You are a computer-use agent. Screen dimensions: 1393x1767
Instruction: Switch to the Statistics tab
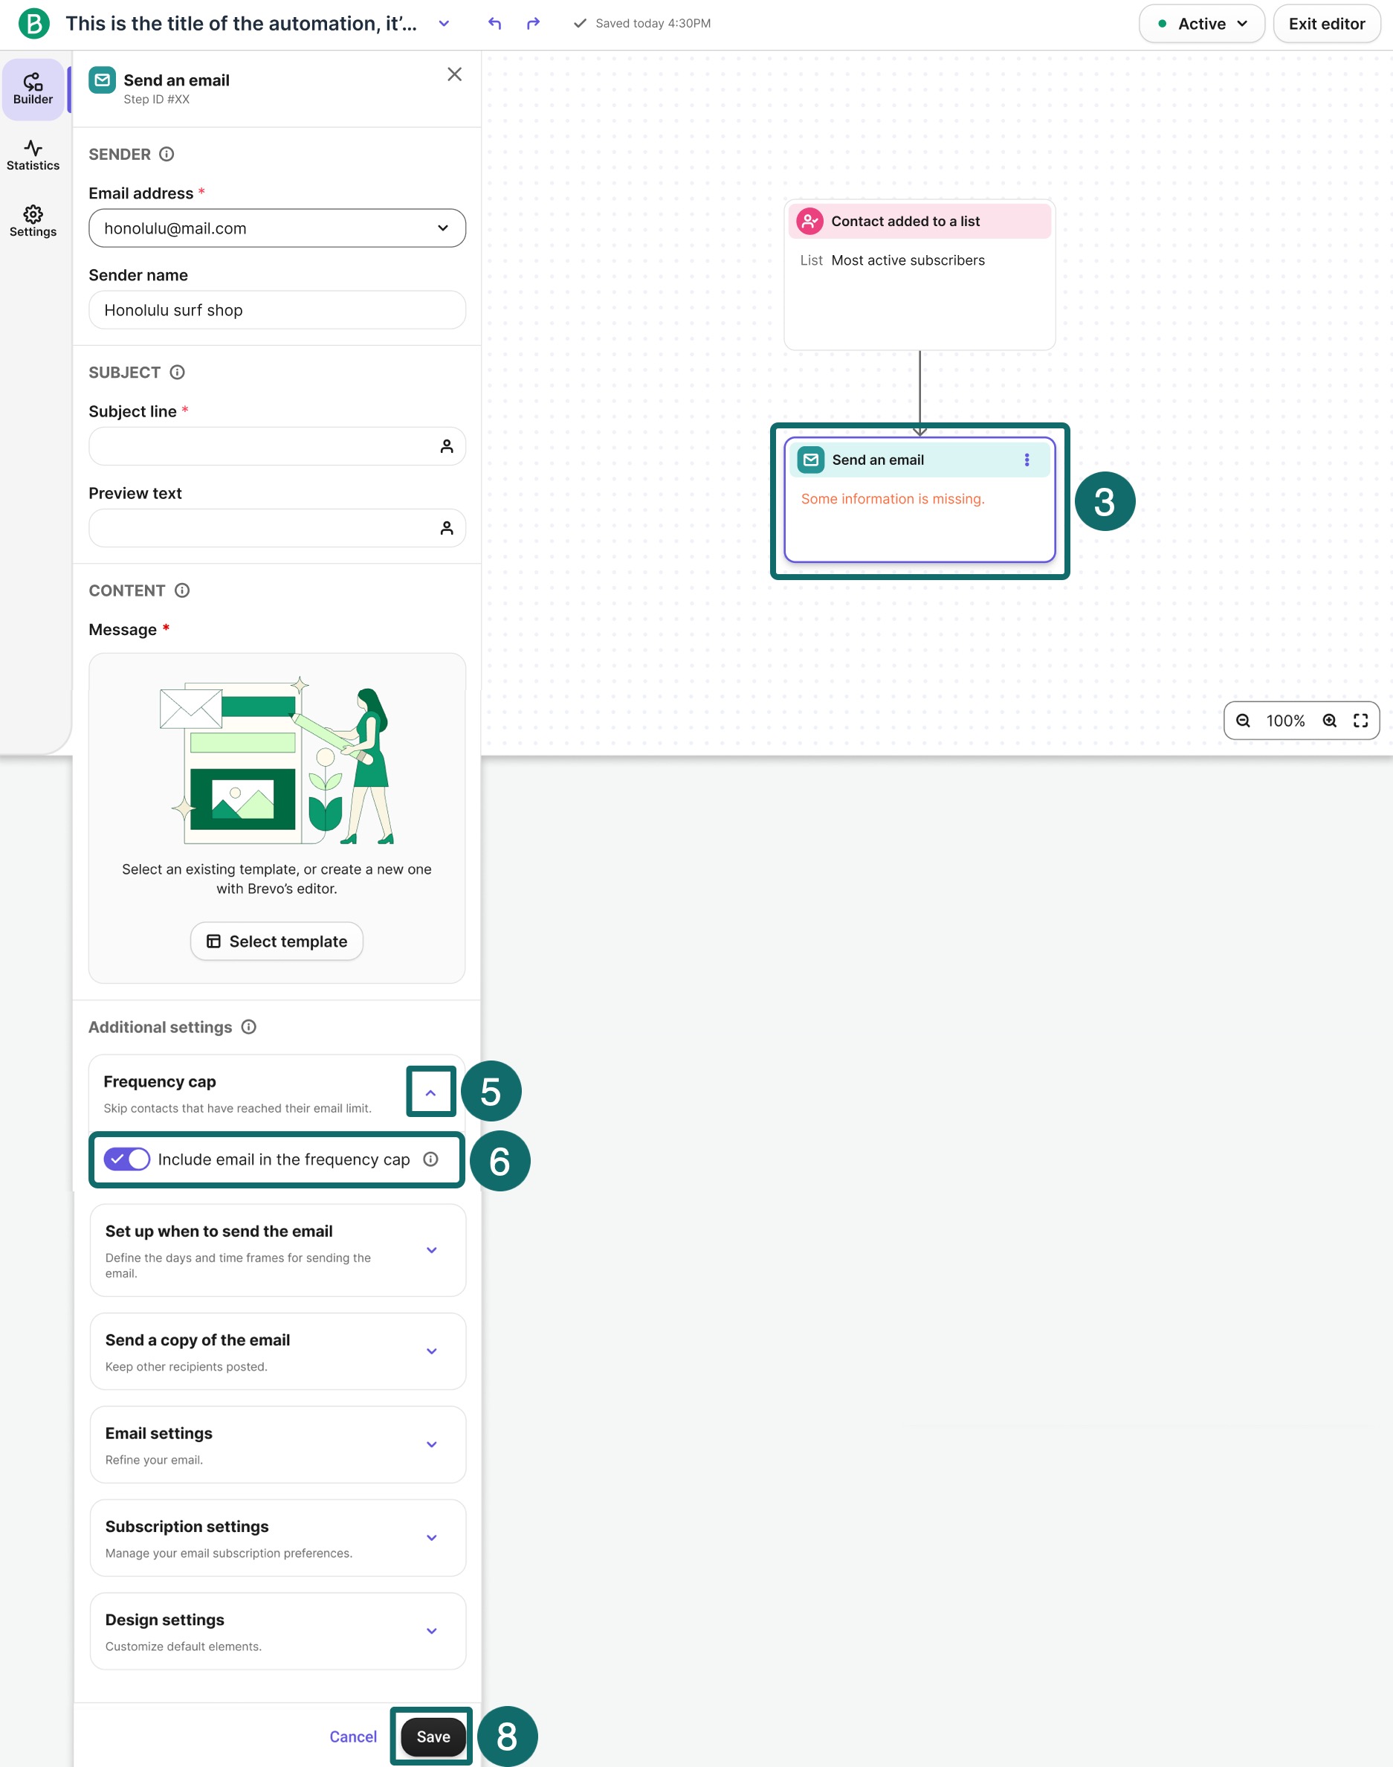33,155
